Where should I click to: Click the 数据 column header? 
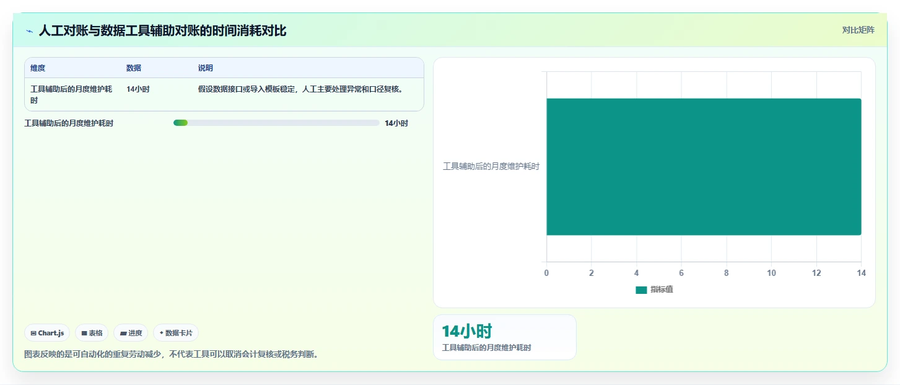(134, 68)
